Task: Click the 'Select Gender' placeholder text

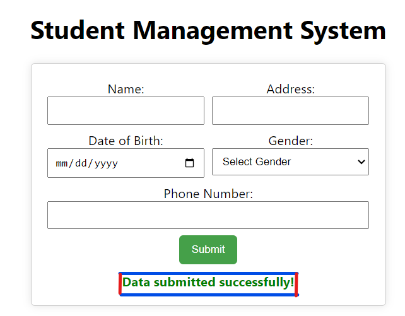Action: coord(257,162)
